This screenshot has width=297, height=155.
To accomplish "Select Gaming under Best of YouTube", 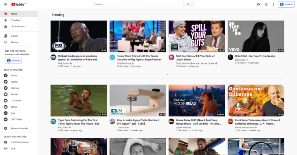I will pyautogui.click(x=19, y=88).
